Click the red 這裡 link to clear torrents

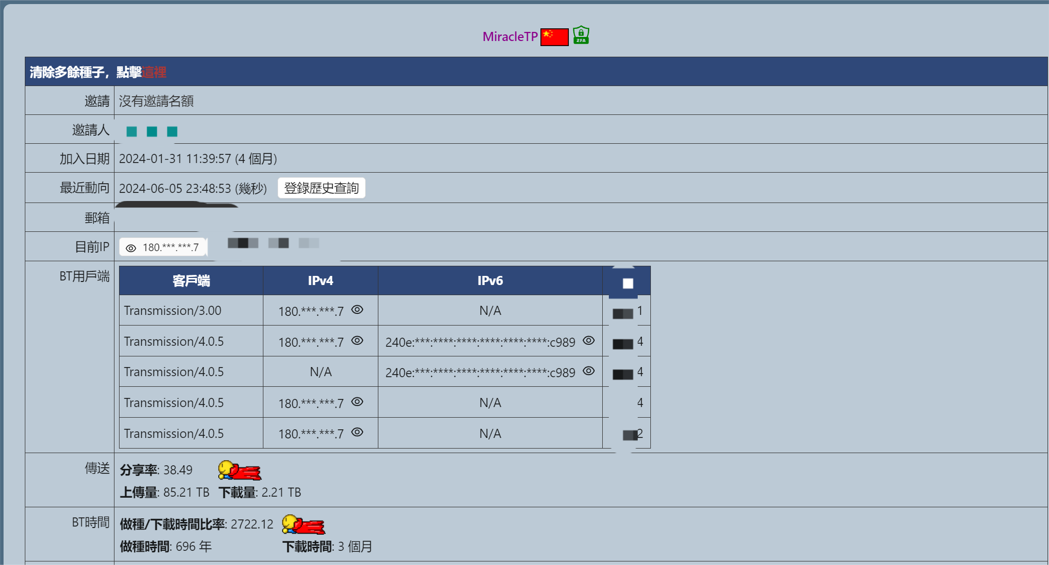tap(154, 72)
